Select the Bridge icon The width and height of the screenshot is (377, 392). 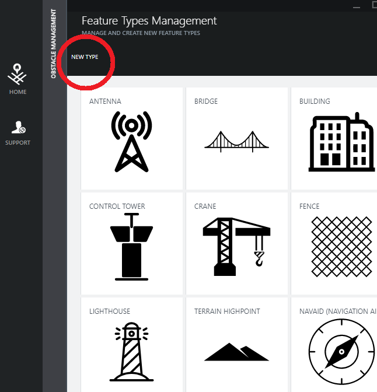tap(237, 142)
